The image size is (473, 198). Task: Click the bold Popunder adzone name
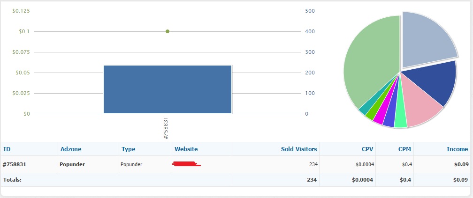72,164
